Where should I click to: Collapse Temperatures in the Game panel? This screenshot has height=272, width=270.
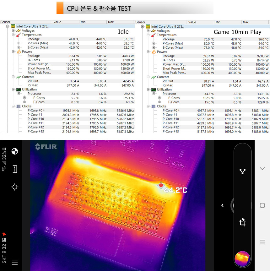(148, 35)
